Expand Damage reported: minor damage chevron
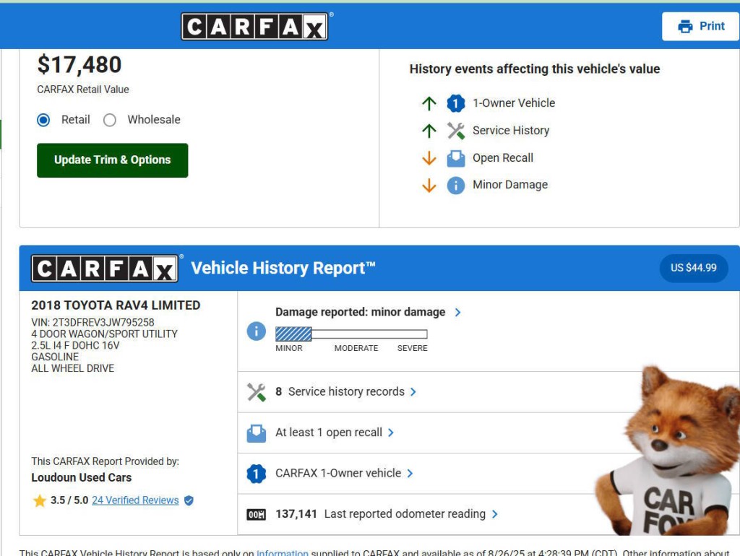Image resolution: width=740 pixels, height=556 pixels. point(457,312)
